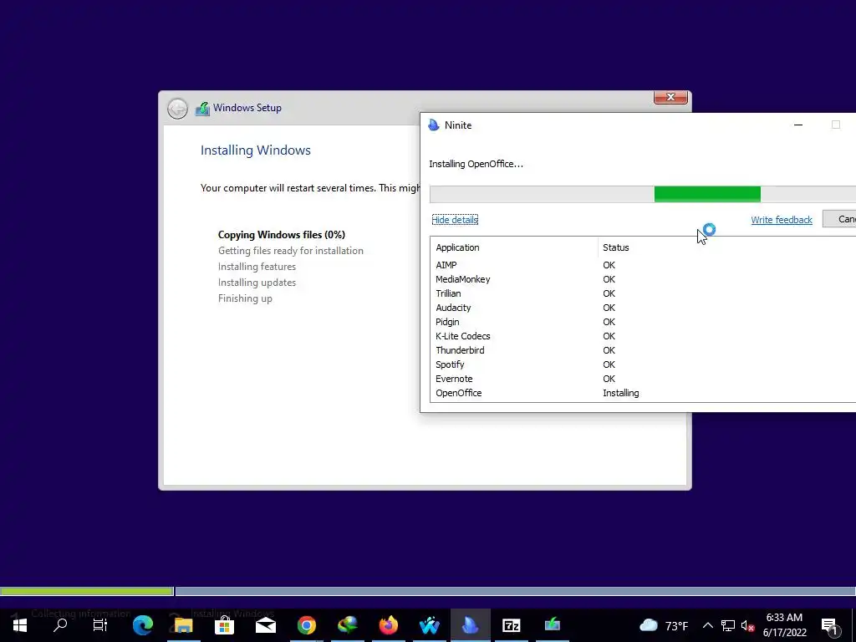Select the AIMP row
This screenshot has width=856, height=642.
pos(643,265)
